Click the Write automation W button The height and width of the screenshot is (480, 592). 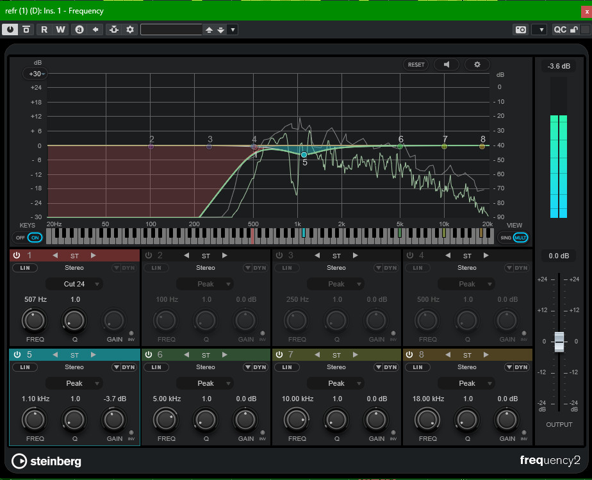click(60, 29)
